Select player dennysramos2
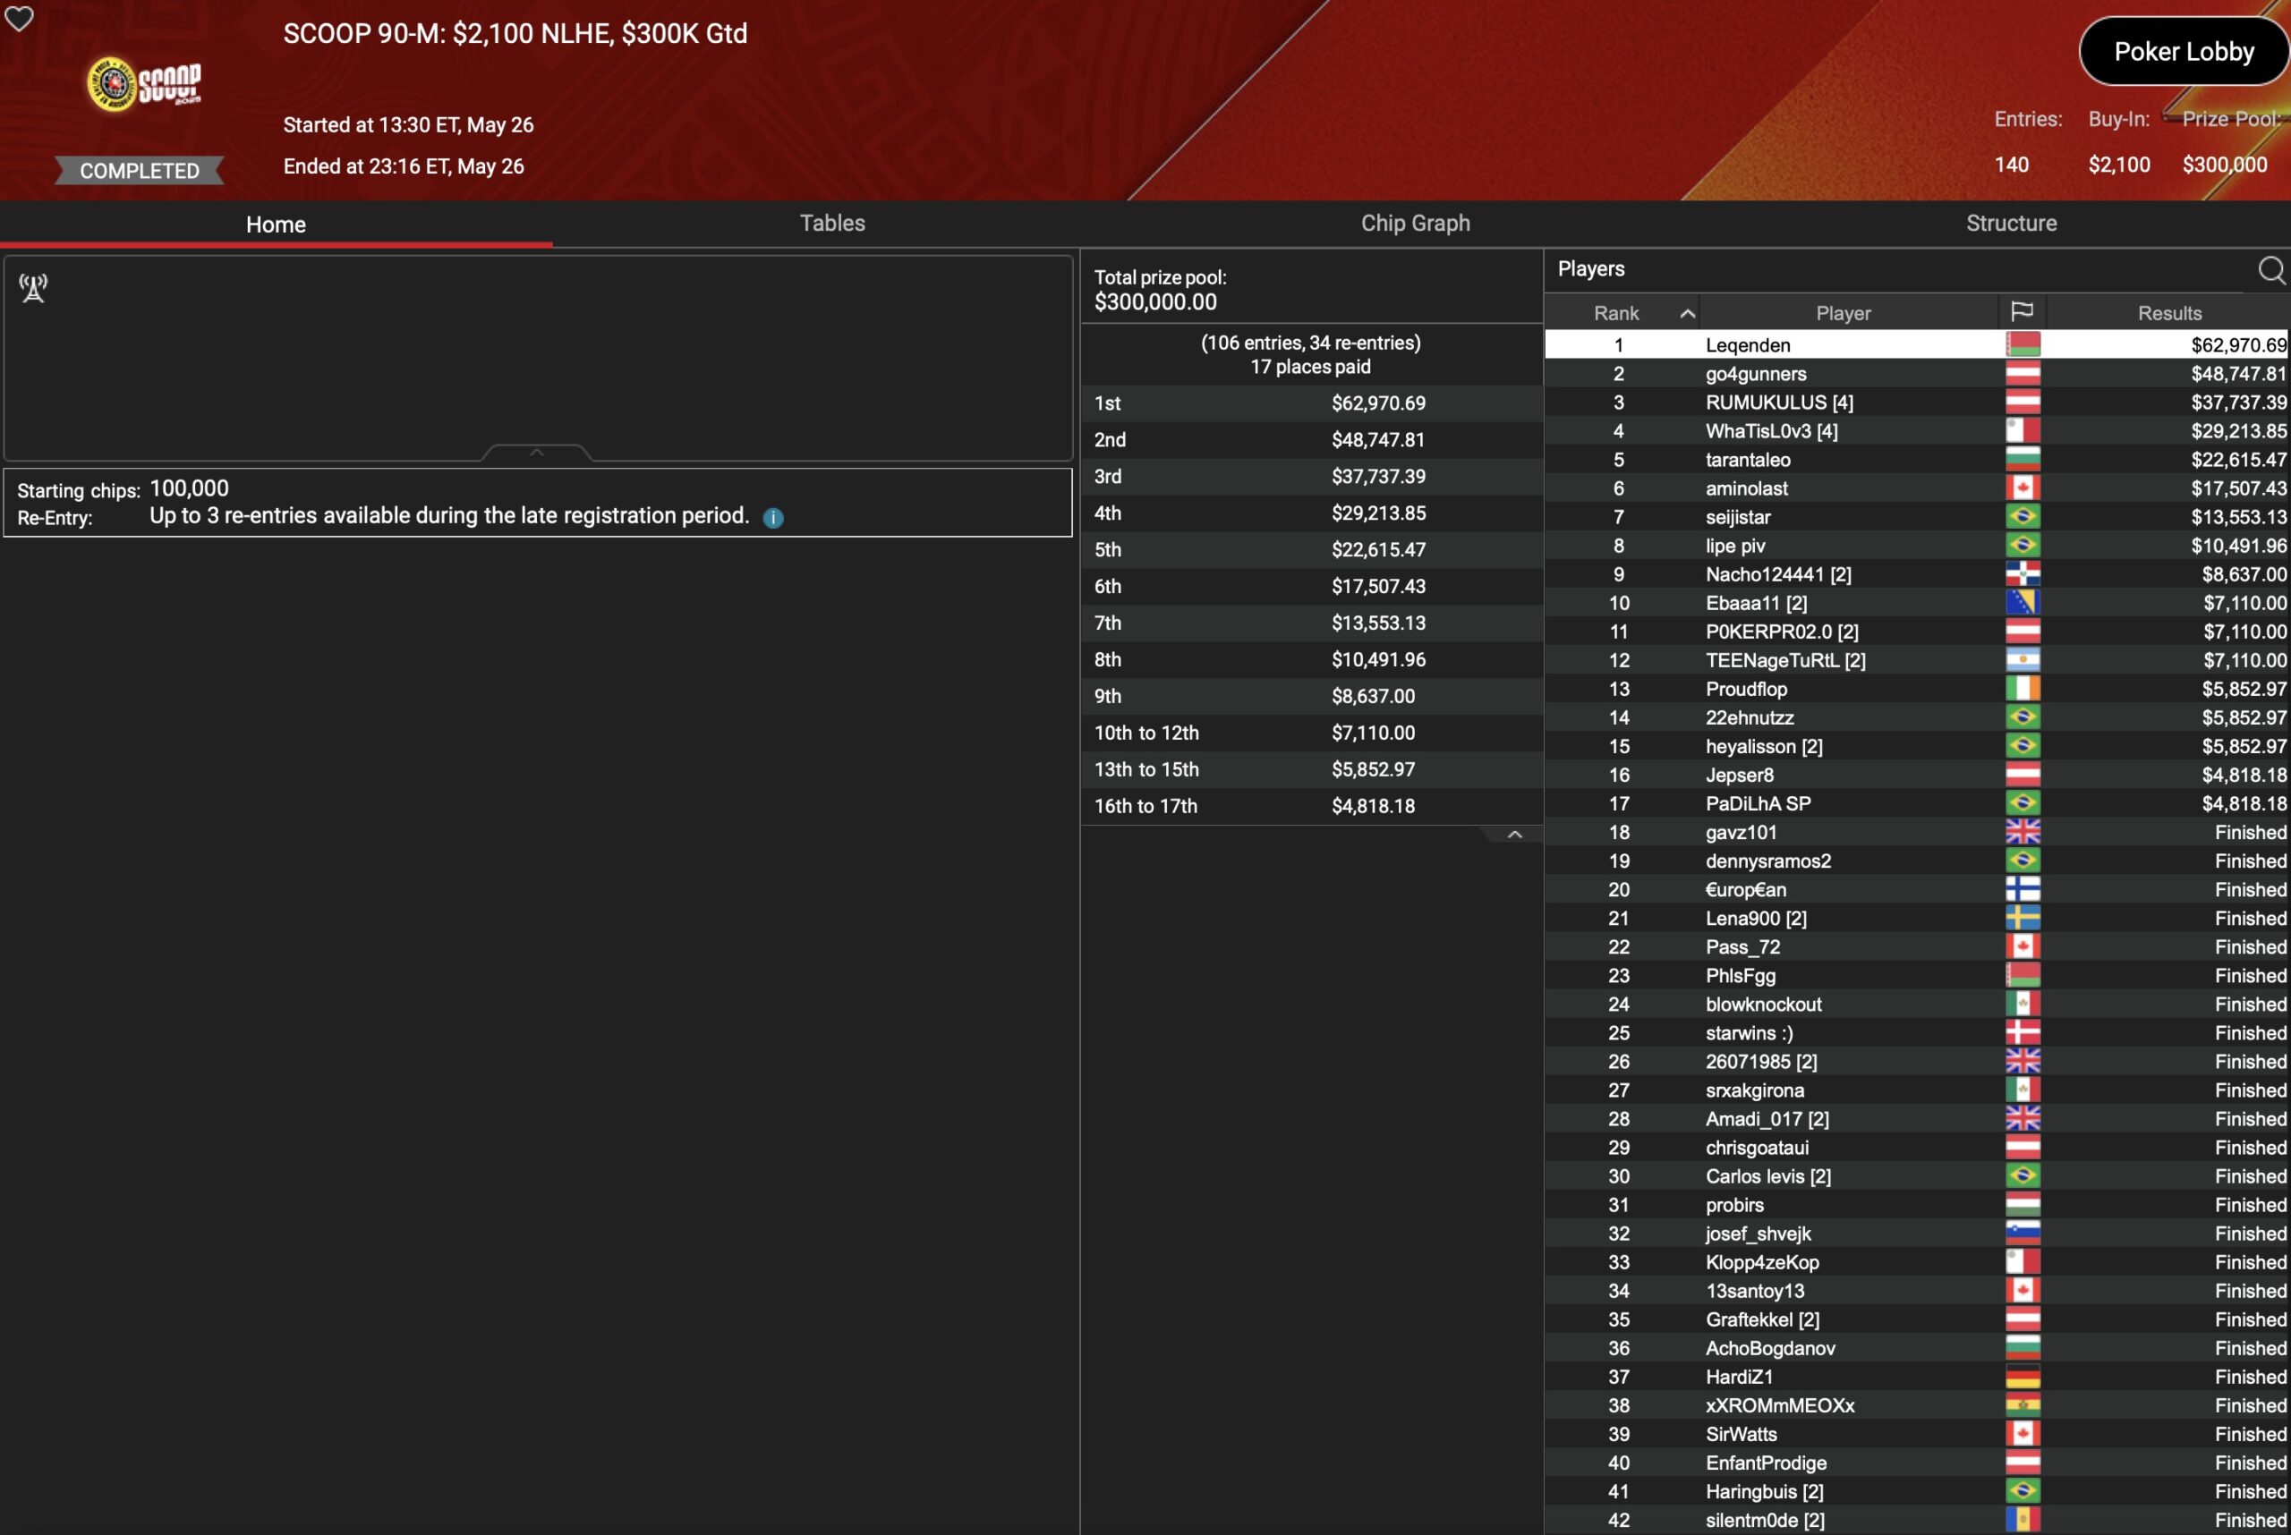2291x1535 pixels. click(x=1917, y=861)
